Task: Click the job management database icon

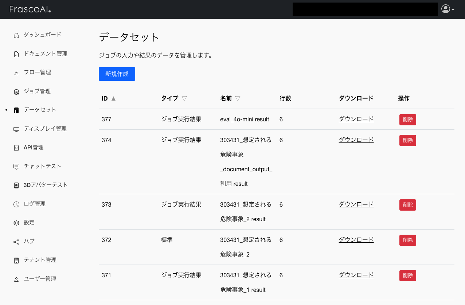Action: [x=16, y=92]
